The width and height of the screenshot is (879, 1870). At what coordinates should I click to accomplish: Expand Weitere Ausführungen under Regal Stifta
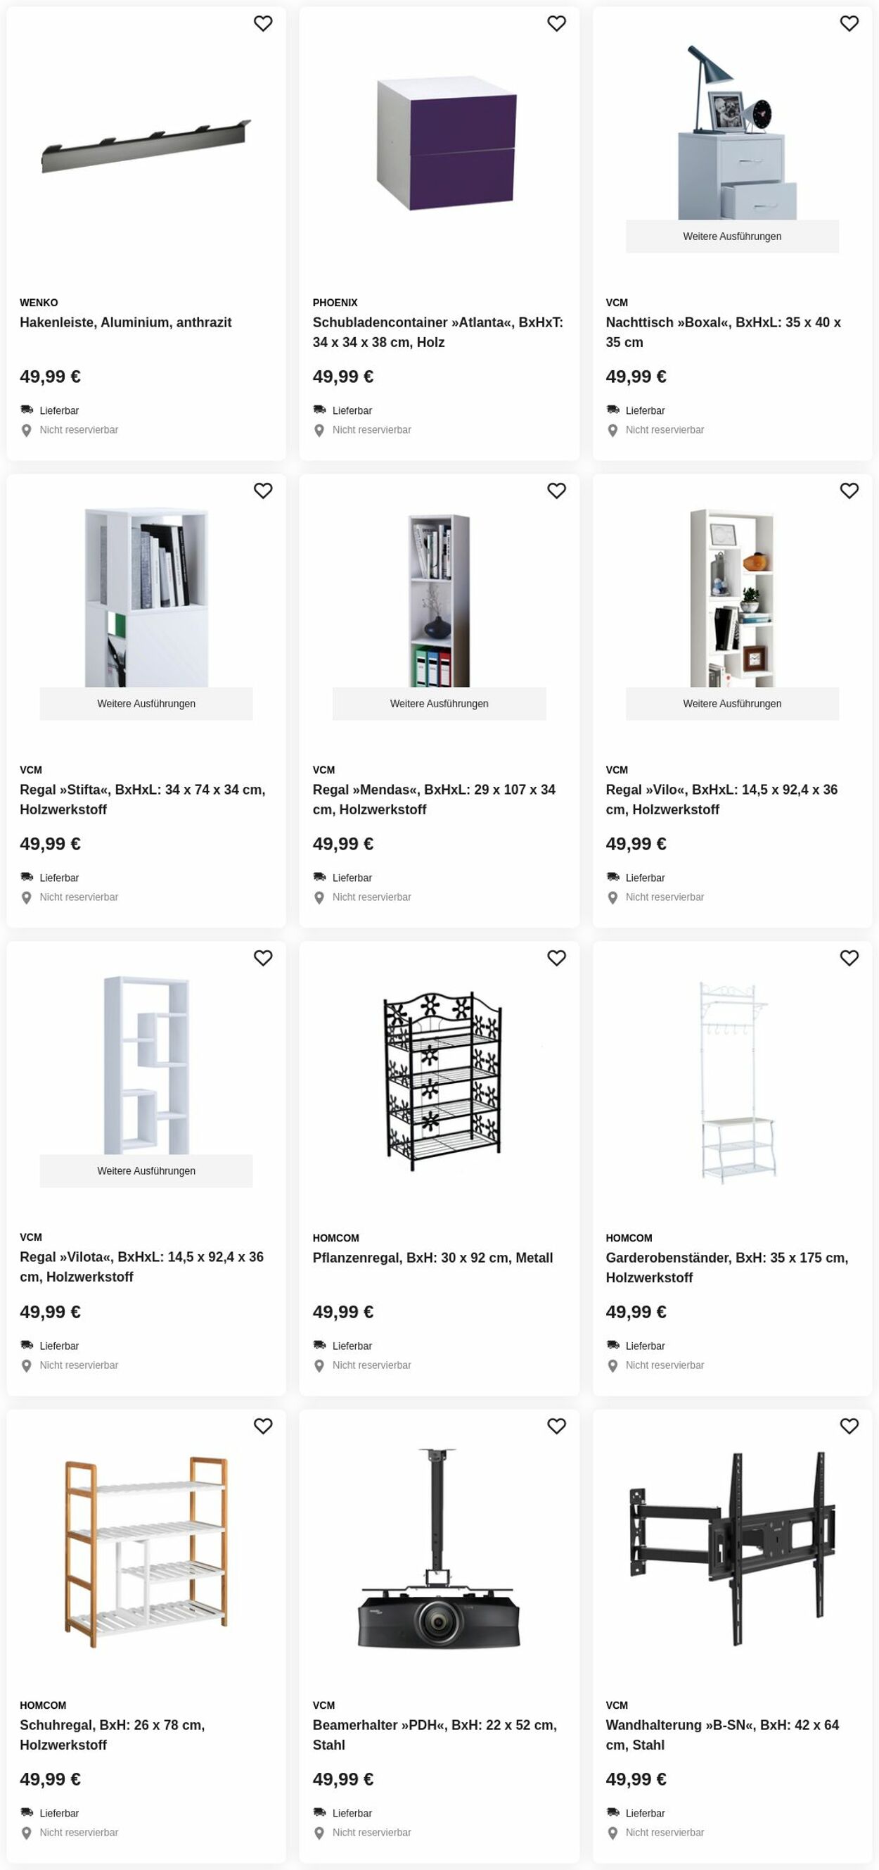146,703
